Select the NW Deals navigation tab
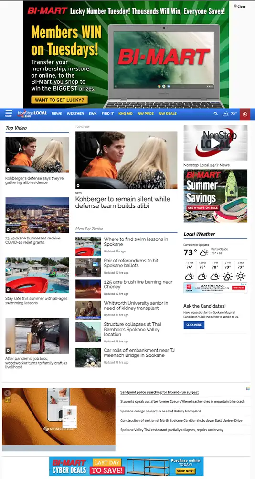Viewport: 255px width, 479px height. coord(168,114)
